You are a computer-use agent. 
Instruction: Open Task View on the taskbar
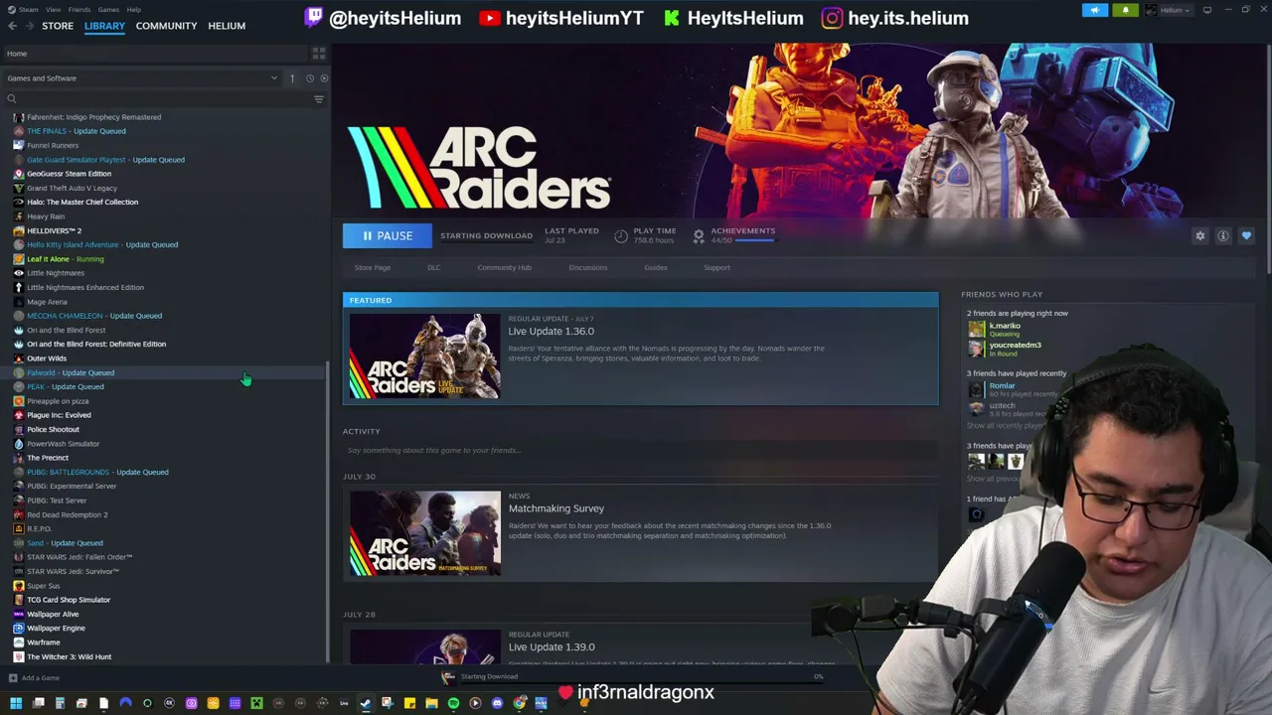pos(38,704)
